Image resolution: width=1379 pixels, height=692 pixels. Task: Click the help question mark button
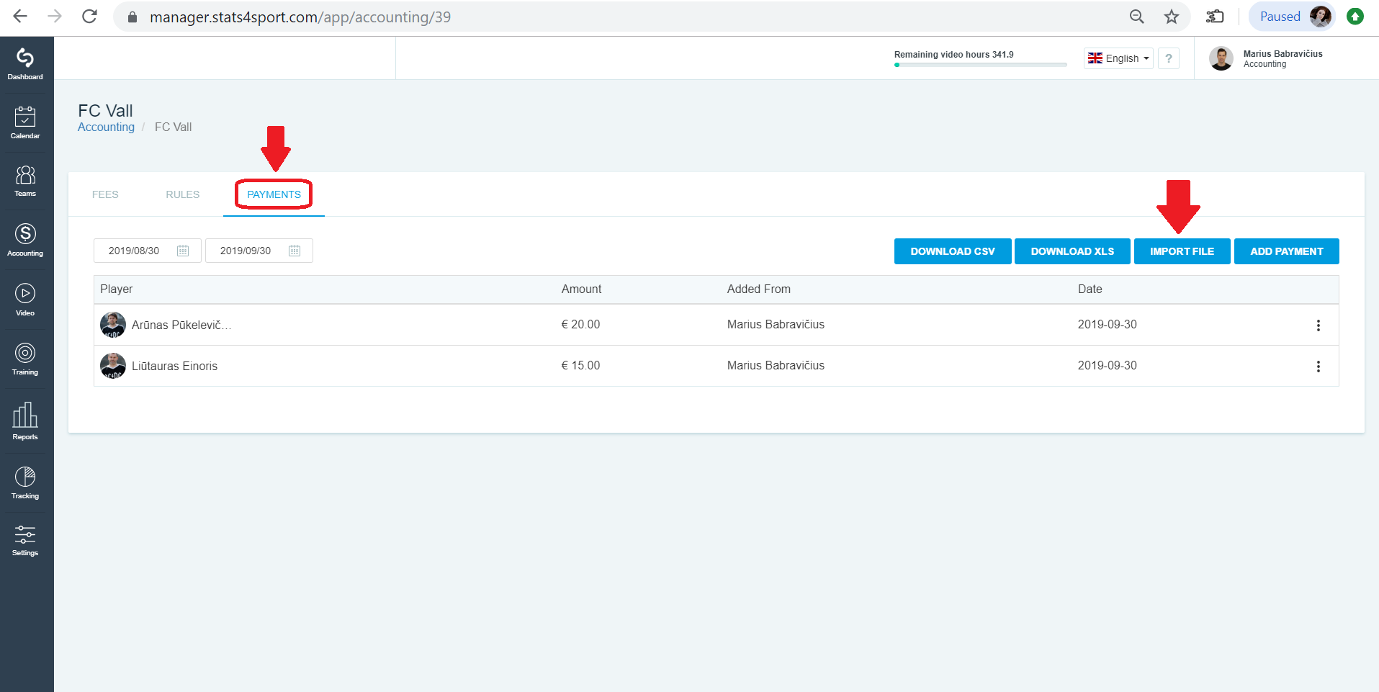1169,58
